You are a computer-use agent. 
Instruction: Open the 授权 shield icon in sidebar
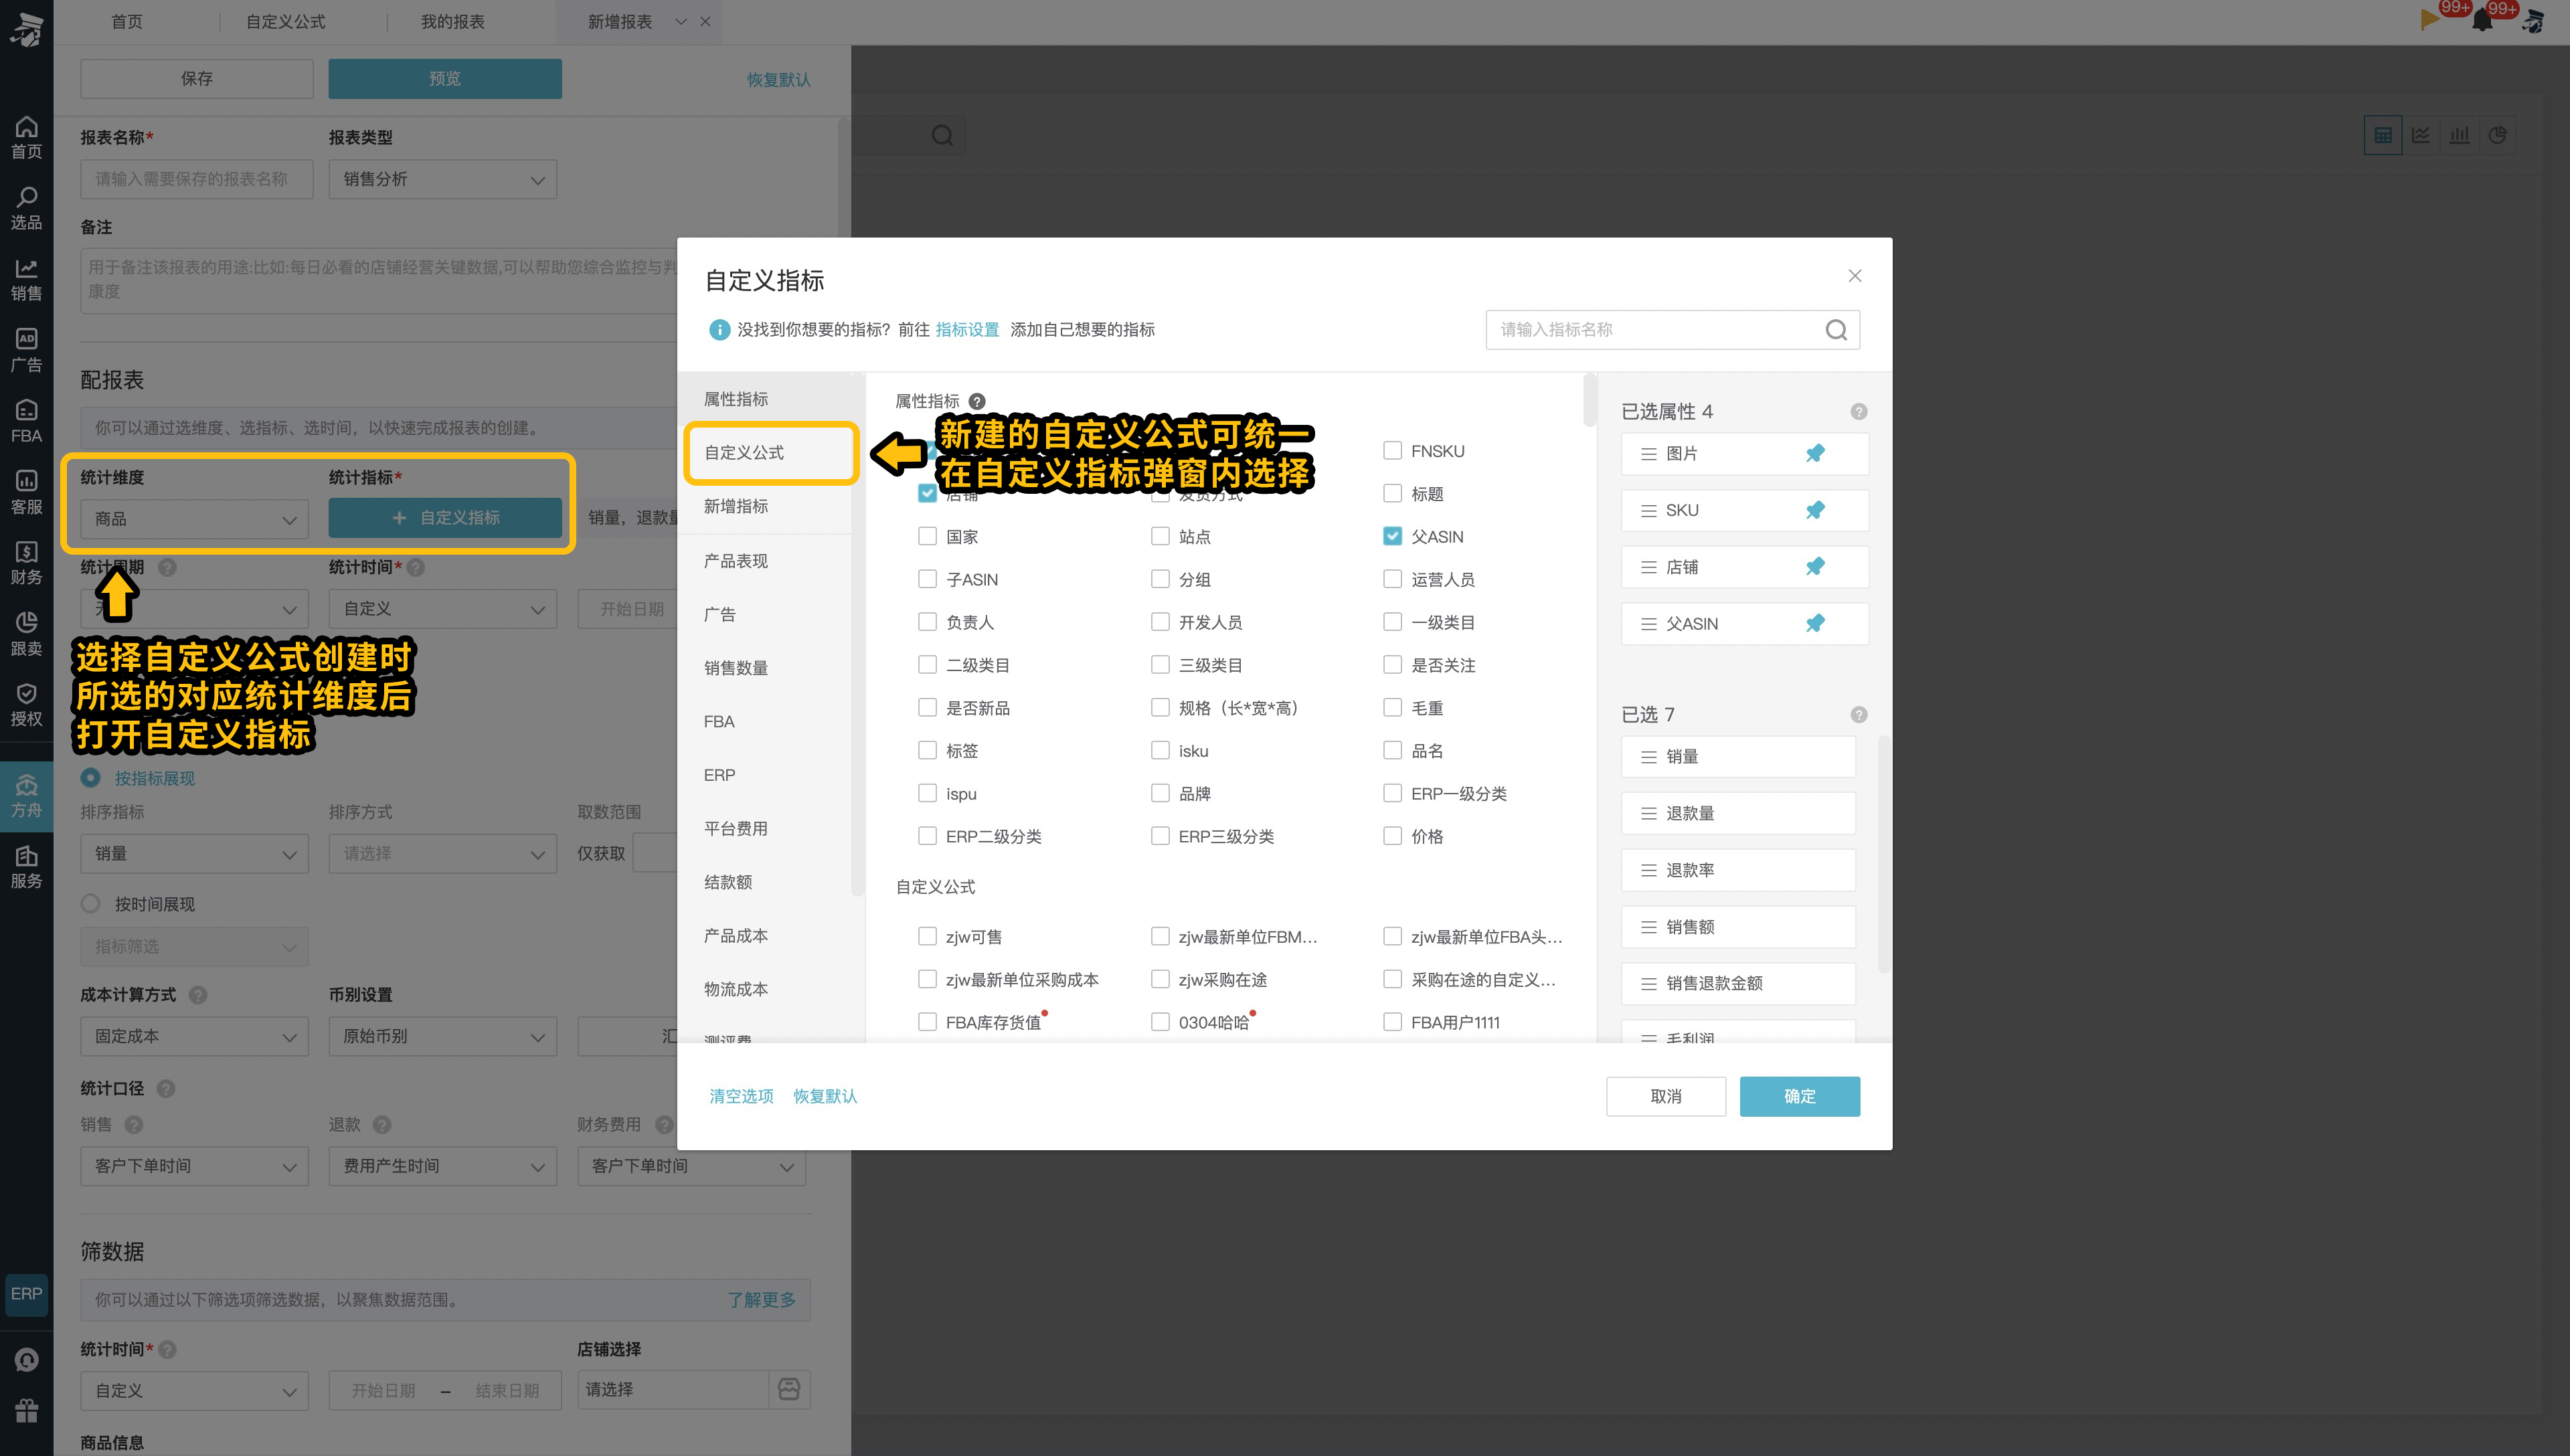click(27, 694)
